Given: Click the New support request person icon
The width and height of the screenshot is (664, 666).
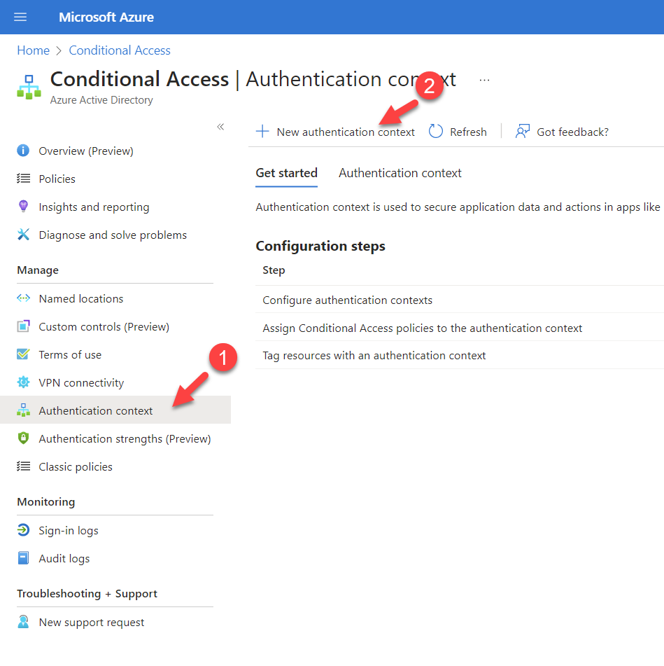Looking at the screenshot, I should pos(23,622).
